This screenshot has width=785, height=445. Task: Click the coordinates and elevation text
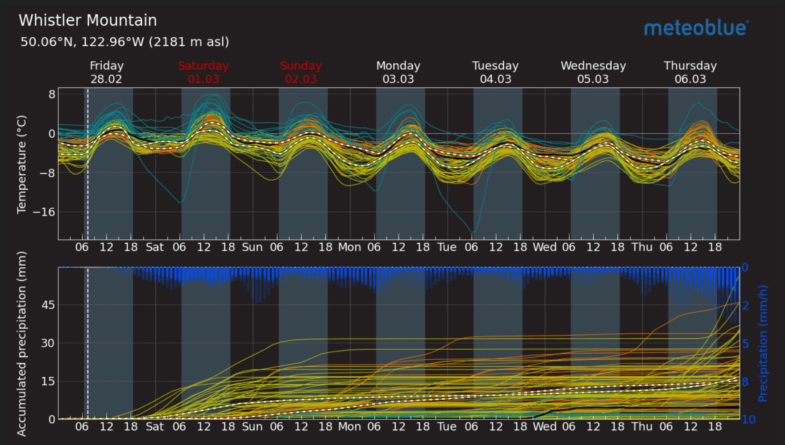(x=124, y=42)
